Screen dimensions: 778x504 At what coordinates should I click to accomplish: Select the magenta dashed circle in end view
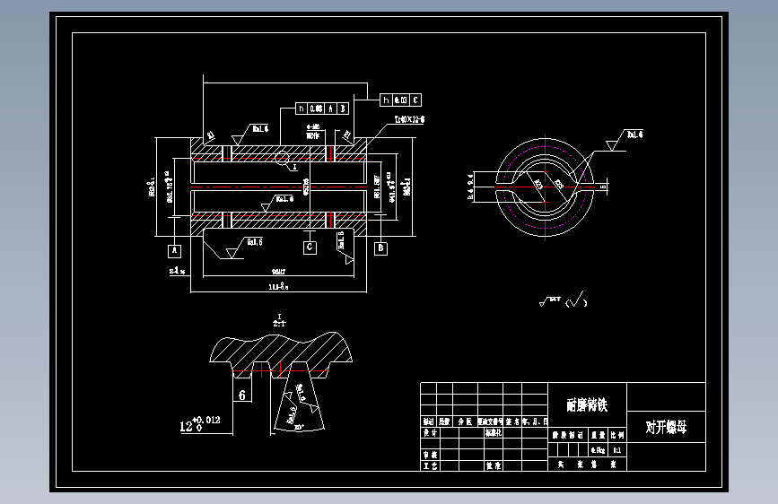click(x=546, y=187)
